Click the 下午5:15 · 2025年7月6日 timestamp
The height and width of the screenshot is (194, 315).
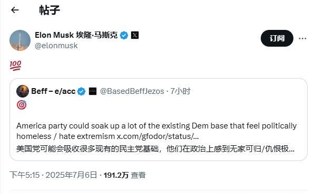pyautogui.click(x=53, y=175)
